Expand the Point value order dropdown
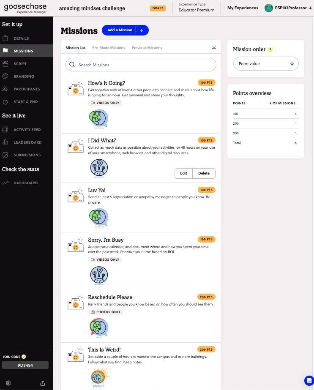 tap(266, 64)
